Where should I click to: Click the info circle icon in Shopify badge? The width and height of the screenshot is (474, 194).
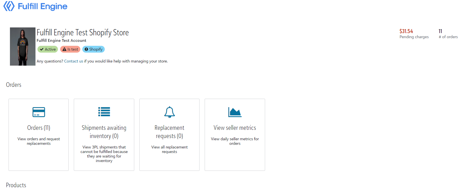point(86,49)
